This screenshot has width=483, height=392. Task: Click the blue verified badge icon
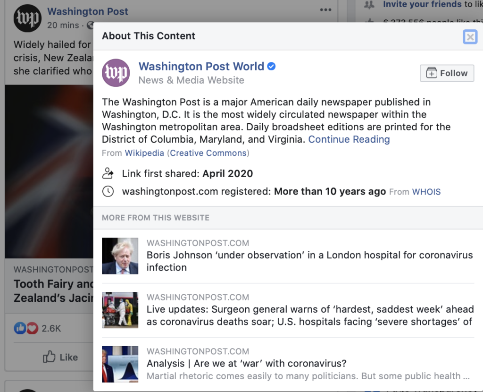[x=272, y=67]
